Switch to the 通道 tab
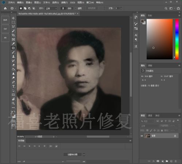Viewport: 182px width, 164px height. pyautogui.click(x=150, y=116)
